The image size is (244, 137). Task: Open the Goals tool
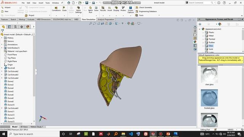64,9
